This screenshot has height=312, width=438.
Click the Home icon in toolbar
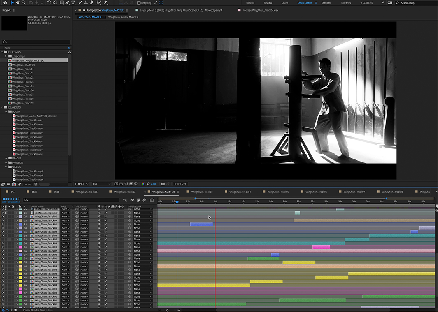click(5, 2)
